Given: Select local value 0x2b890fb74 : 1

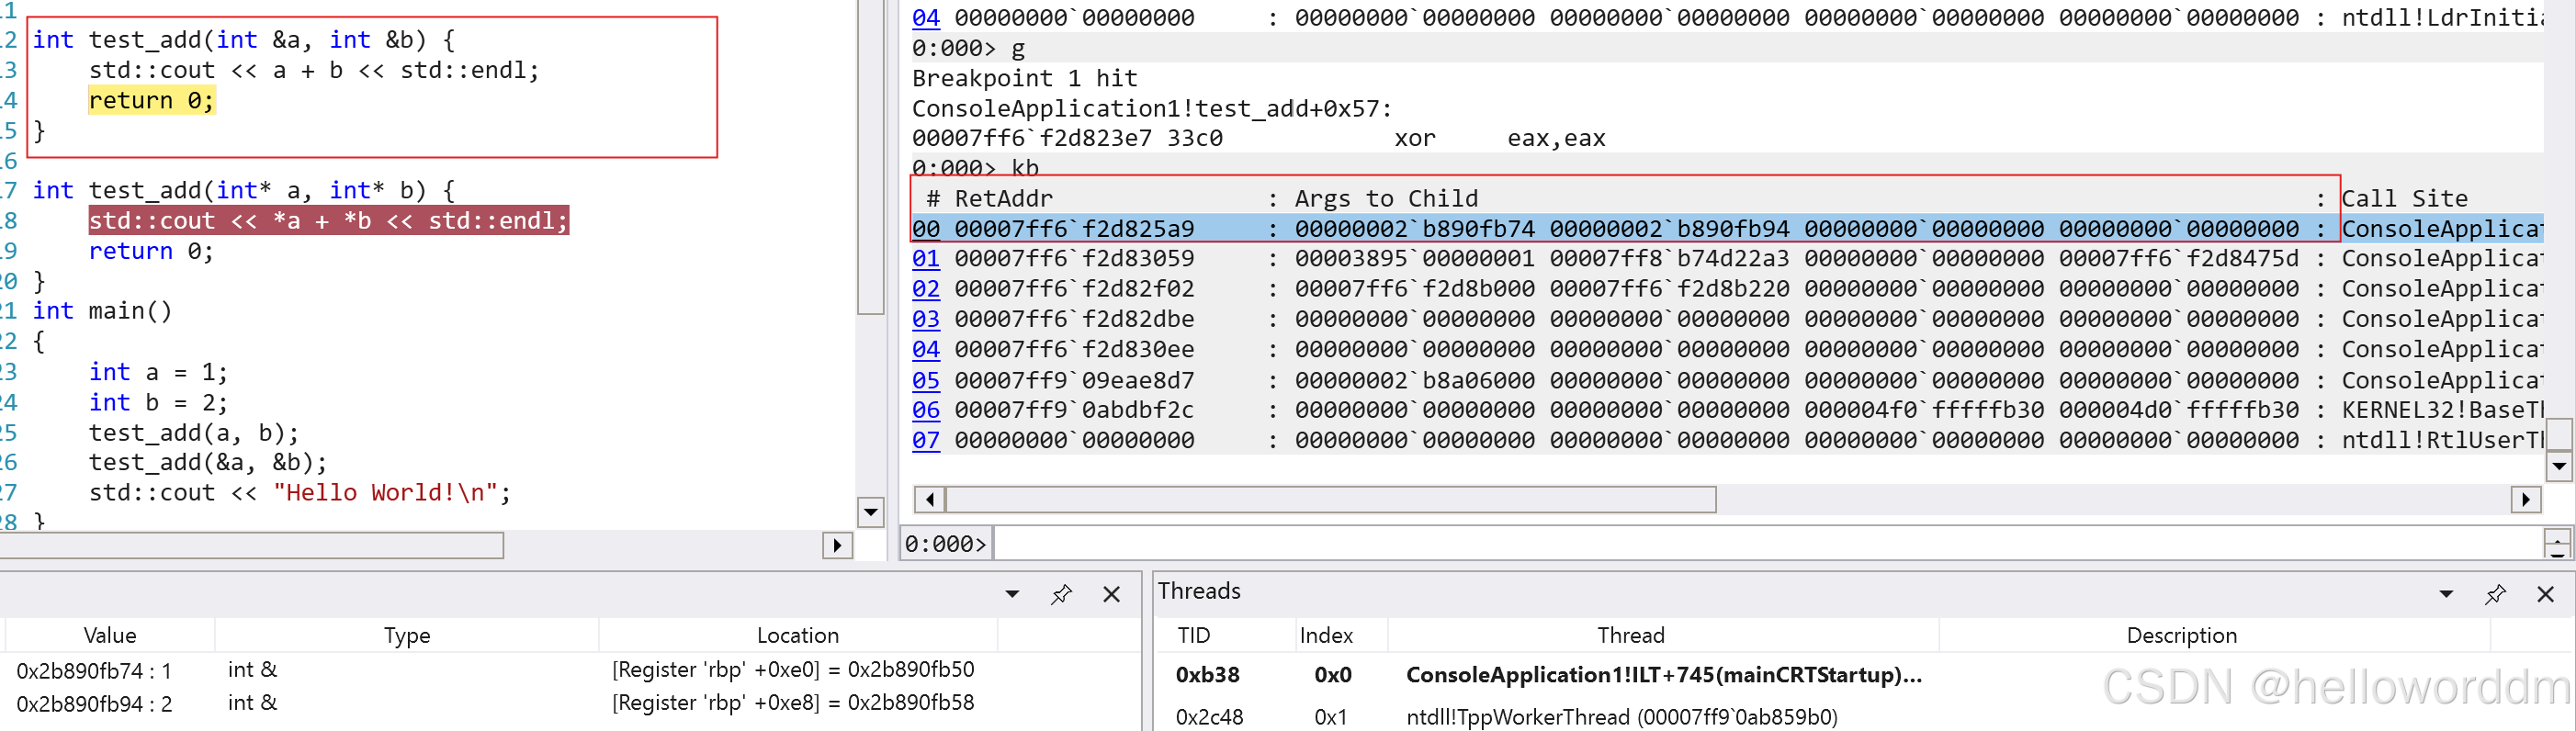Looking at the screenshot, I should pos(94,671).
